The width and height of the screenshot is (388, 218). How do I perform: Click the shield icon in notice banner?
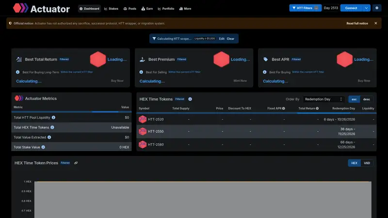pyautogui.click(x=10, y=23)
